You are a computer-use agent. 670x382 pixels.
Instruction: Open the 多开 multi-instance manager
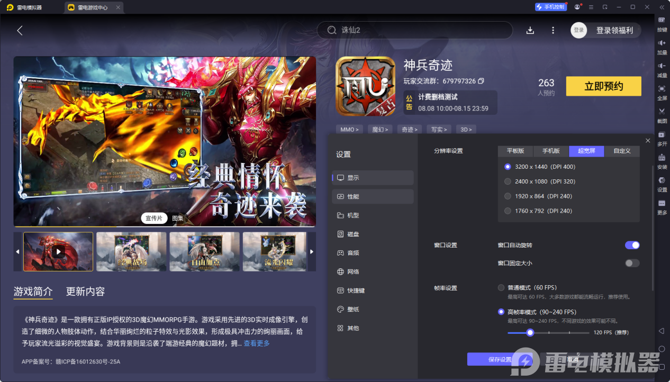coord(662,138)
